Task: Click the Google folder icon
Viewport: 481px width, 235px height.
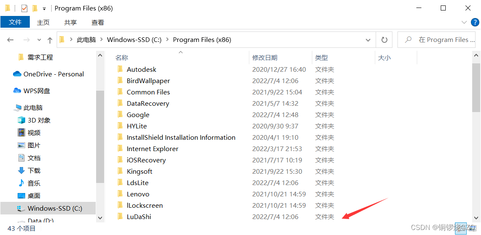Action: point(120,115)
